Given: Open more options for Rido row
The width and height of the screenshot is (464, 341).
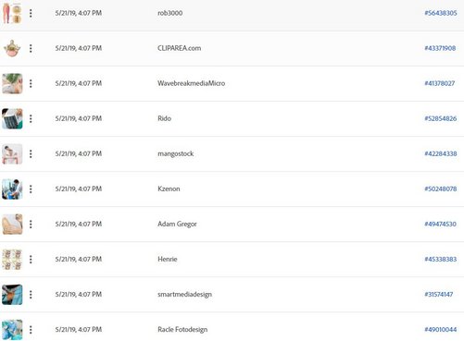Looking at the screenshot, I should tap(31, 118).
